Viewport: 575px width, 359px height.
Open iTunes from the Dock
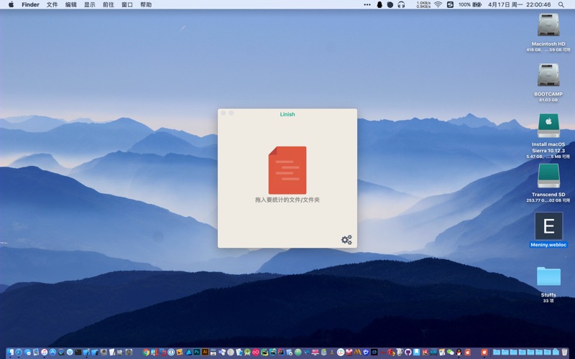(44, 353)
